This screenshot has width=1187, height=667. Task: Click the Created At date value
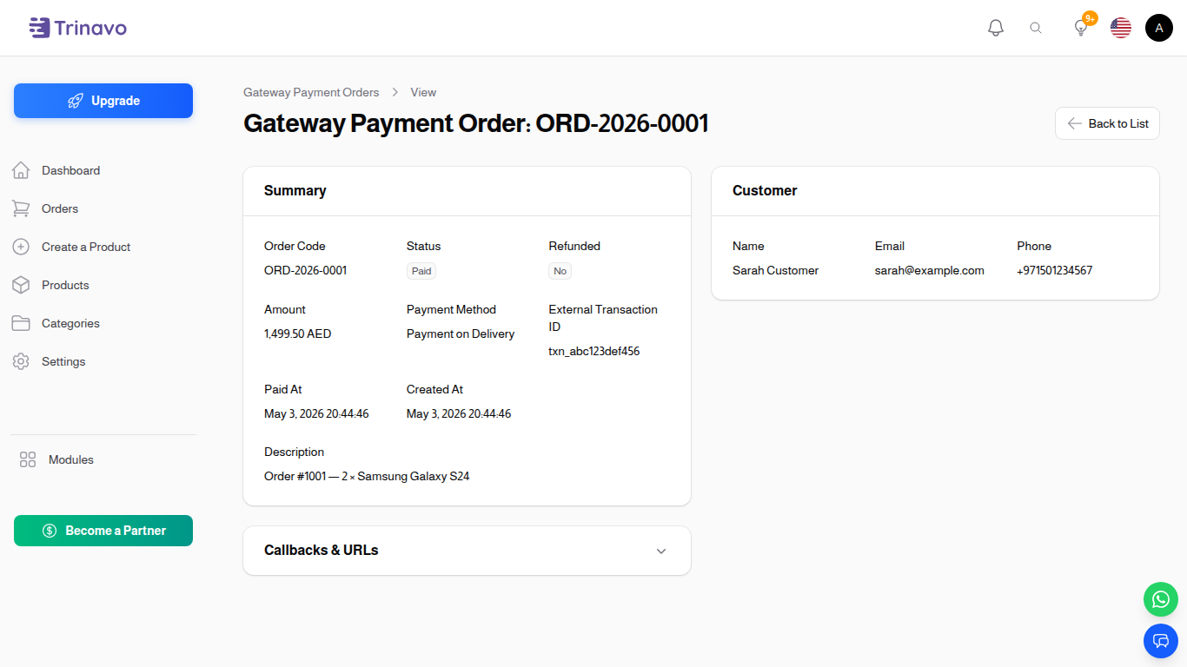(459, 413)
